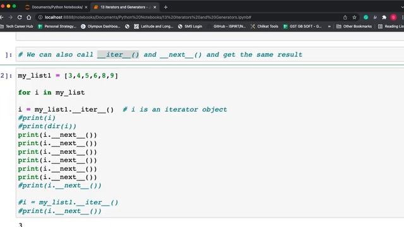Open a new browser tab
Image resolution: width=404 pixels, height=227 pixels.
coord(165,7)
